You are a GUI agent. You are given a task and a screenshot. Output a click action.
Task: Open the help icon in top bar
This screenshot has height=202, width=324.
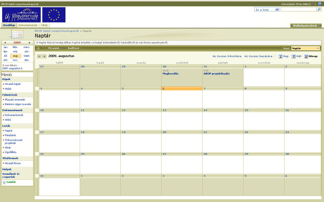(320, 4)
